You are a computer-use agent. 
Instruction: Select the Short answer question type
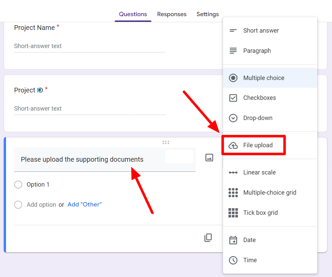pyautogui.click(x=270, y=31)
